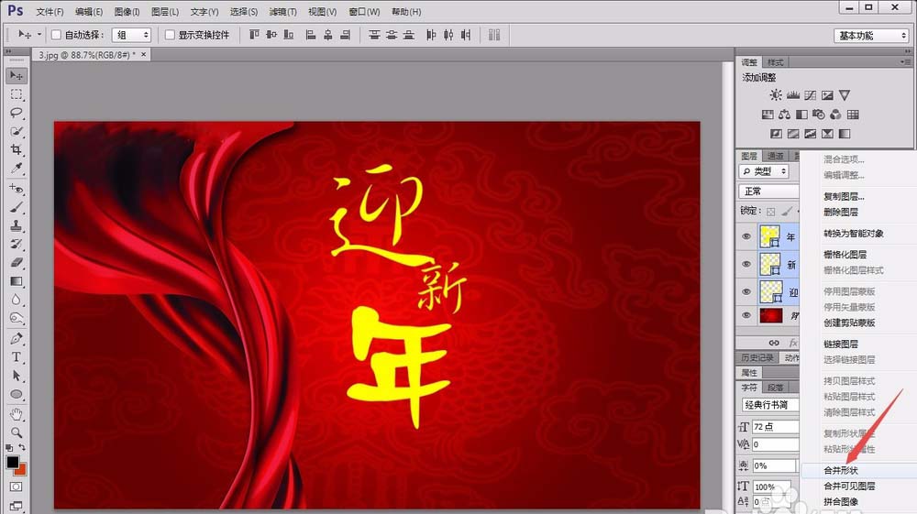Click the Brightness/Contrast adjustment icon
This screenshot has width=917, height=514.
click(x=776, y=95)
